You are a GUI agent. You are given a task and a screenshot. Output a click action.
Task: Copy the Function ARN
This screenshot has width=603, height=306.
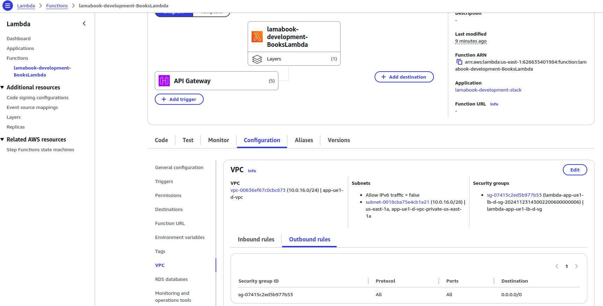459,62
